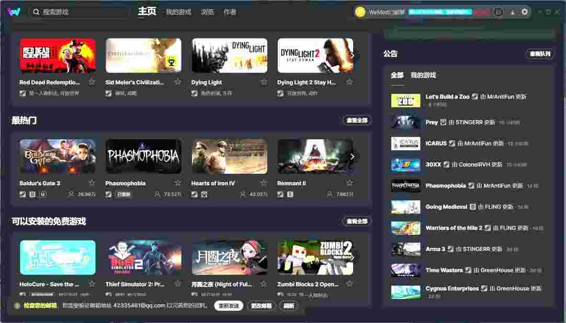Click the Steam icon under Sid Meier's Civilization
Viewport: 566px width, 323px height.
108,93
